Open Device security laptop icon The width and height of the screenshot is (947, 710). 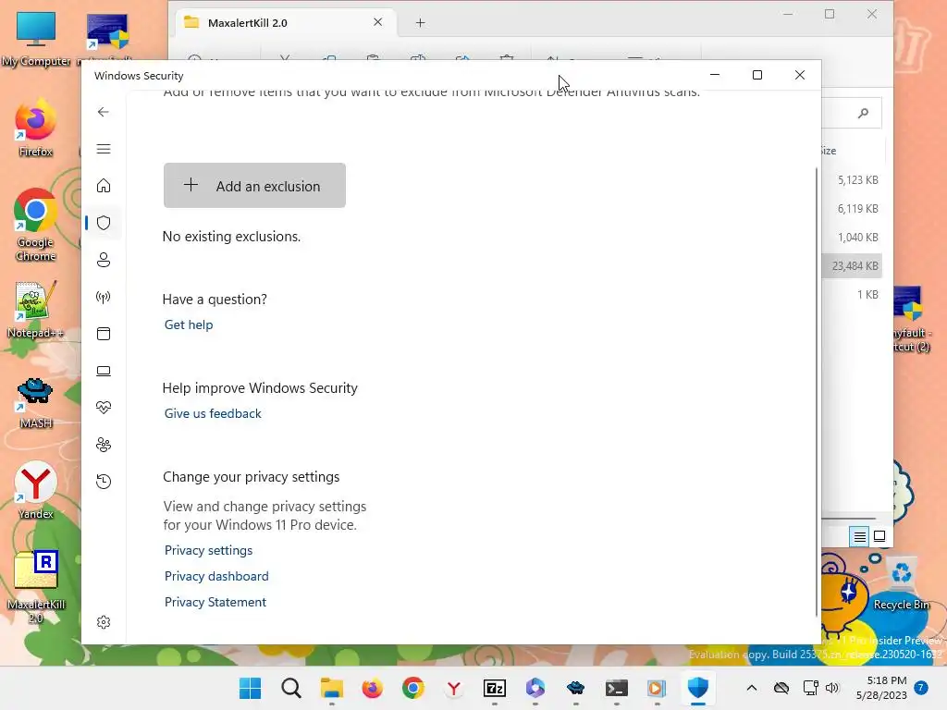104,371
